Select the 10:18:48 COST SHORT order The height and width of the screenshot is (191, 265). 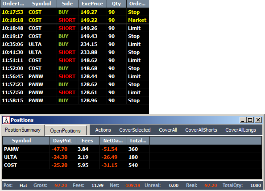tap(75, 28)
